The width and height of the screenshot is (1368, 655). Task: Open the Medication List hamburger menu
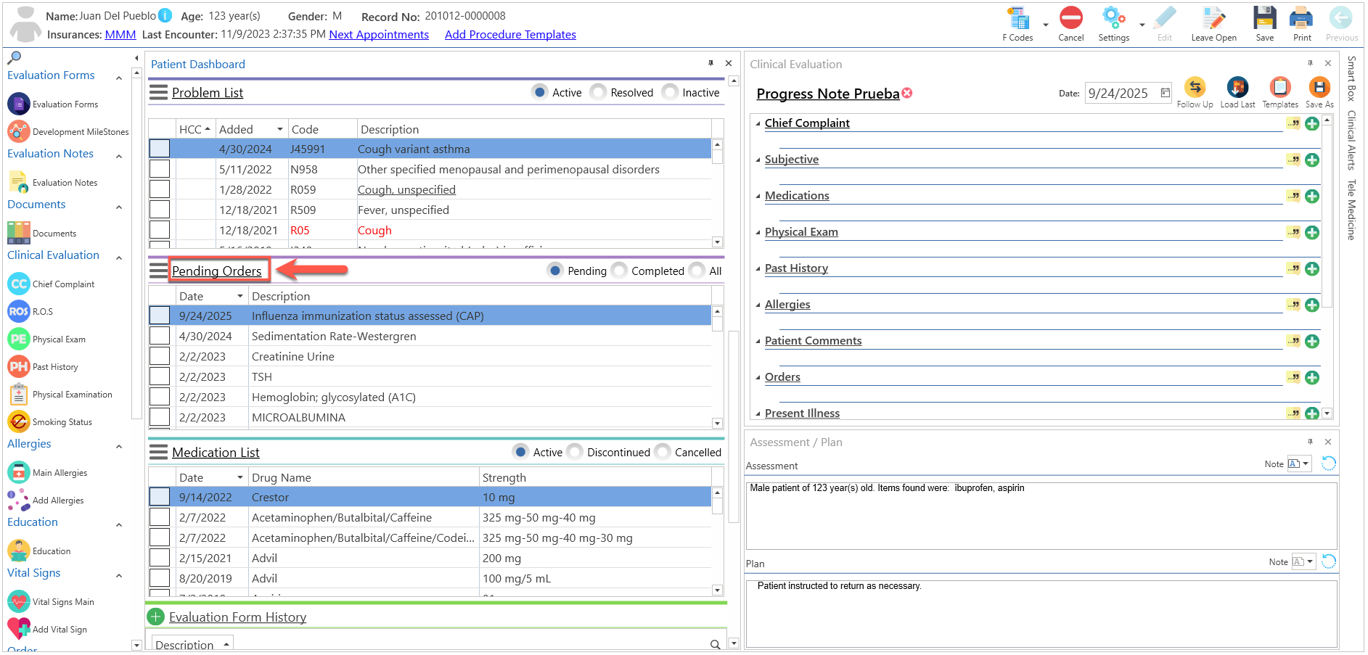(x=158, y=452)
